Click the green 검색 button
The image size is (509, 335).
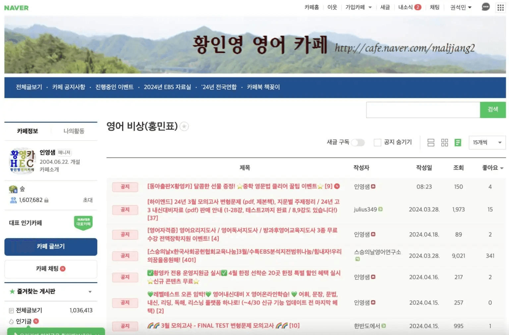493,109
